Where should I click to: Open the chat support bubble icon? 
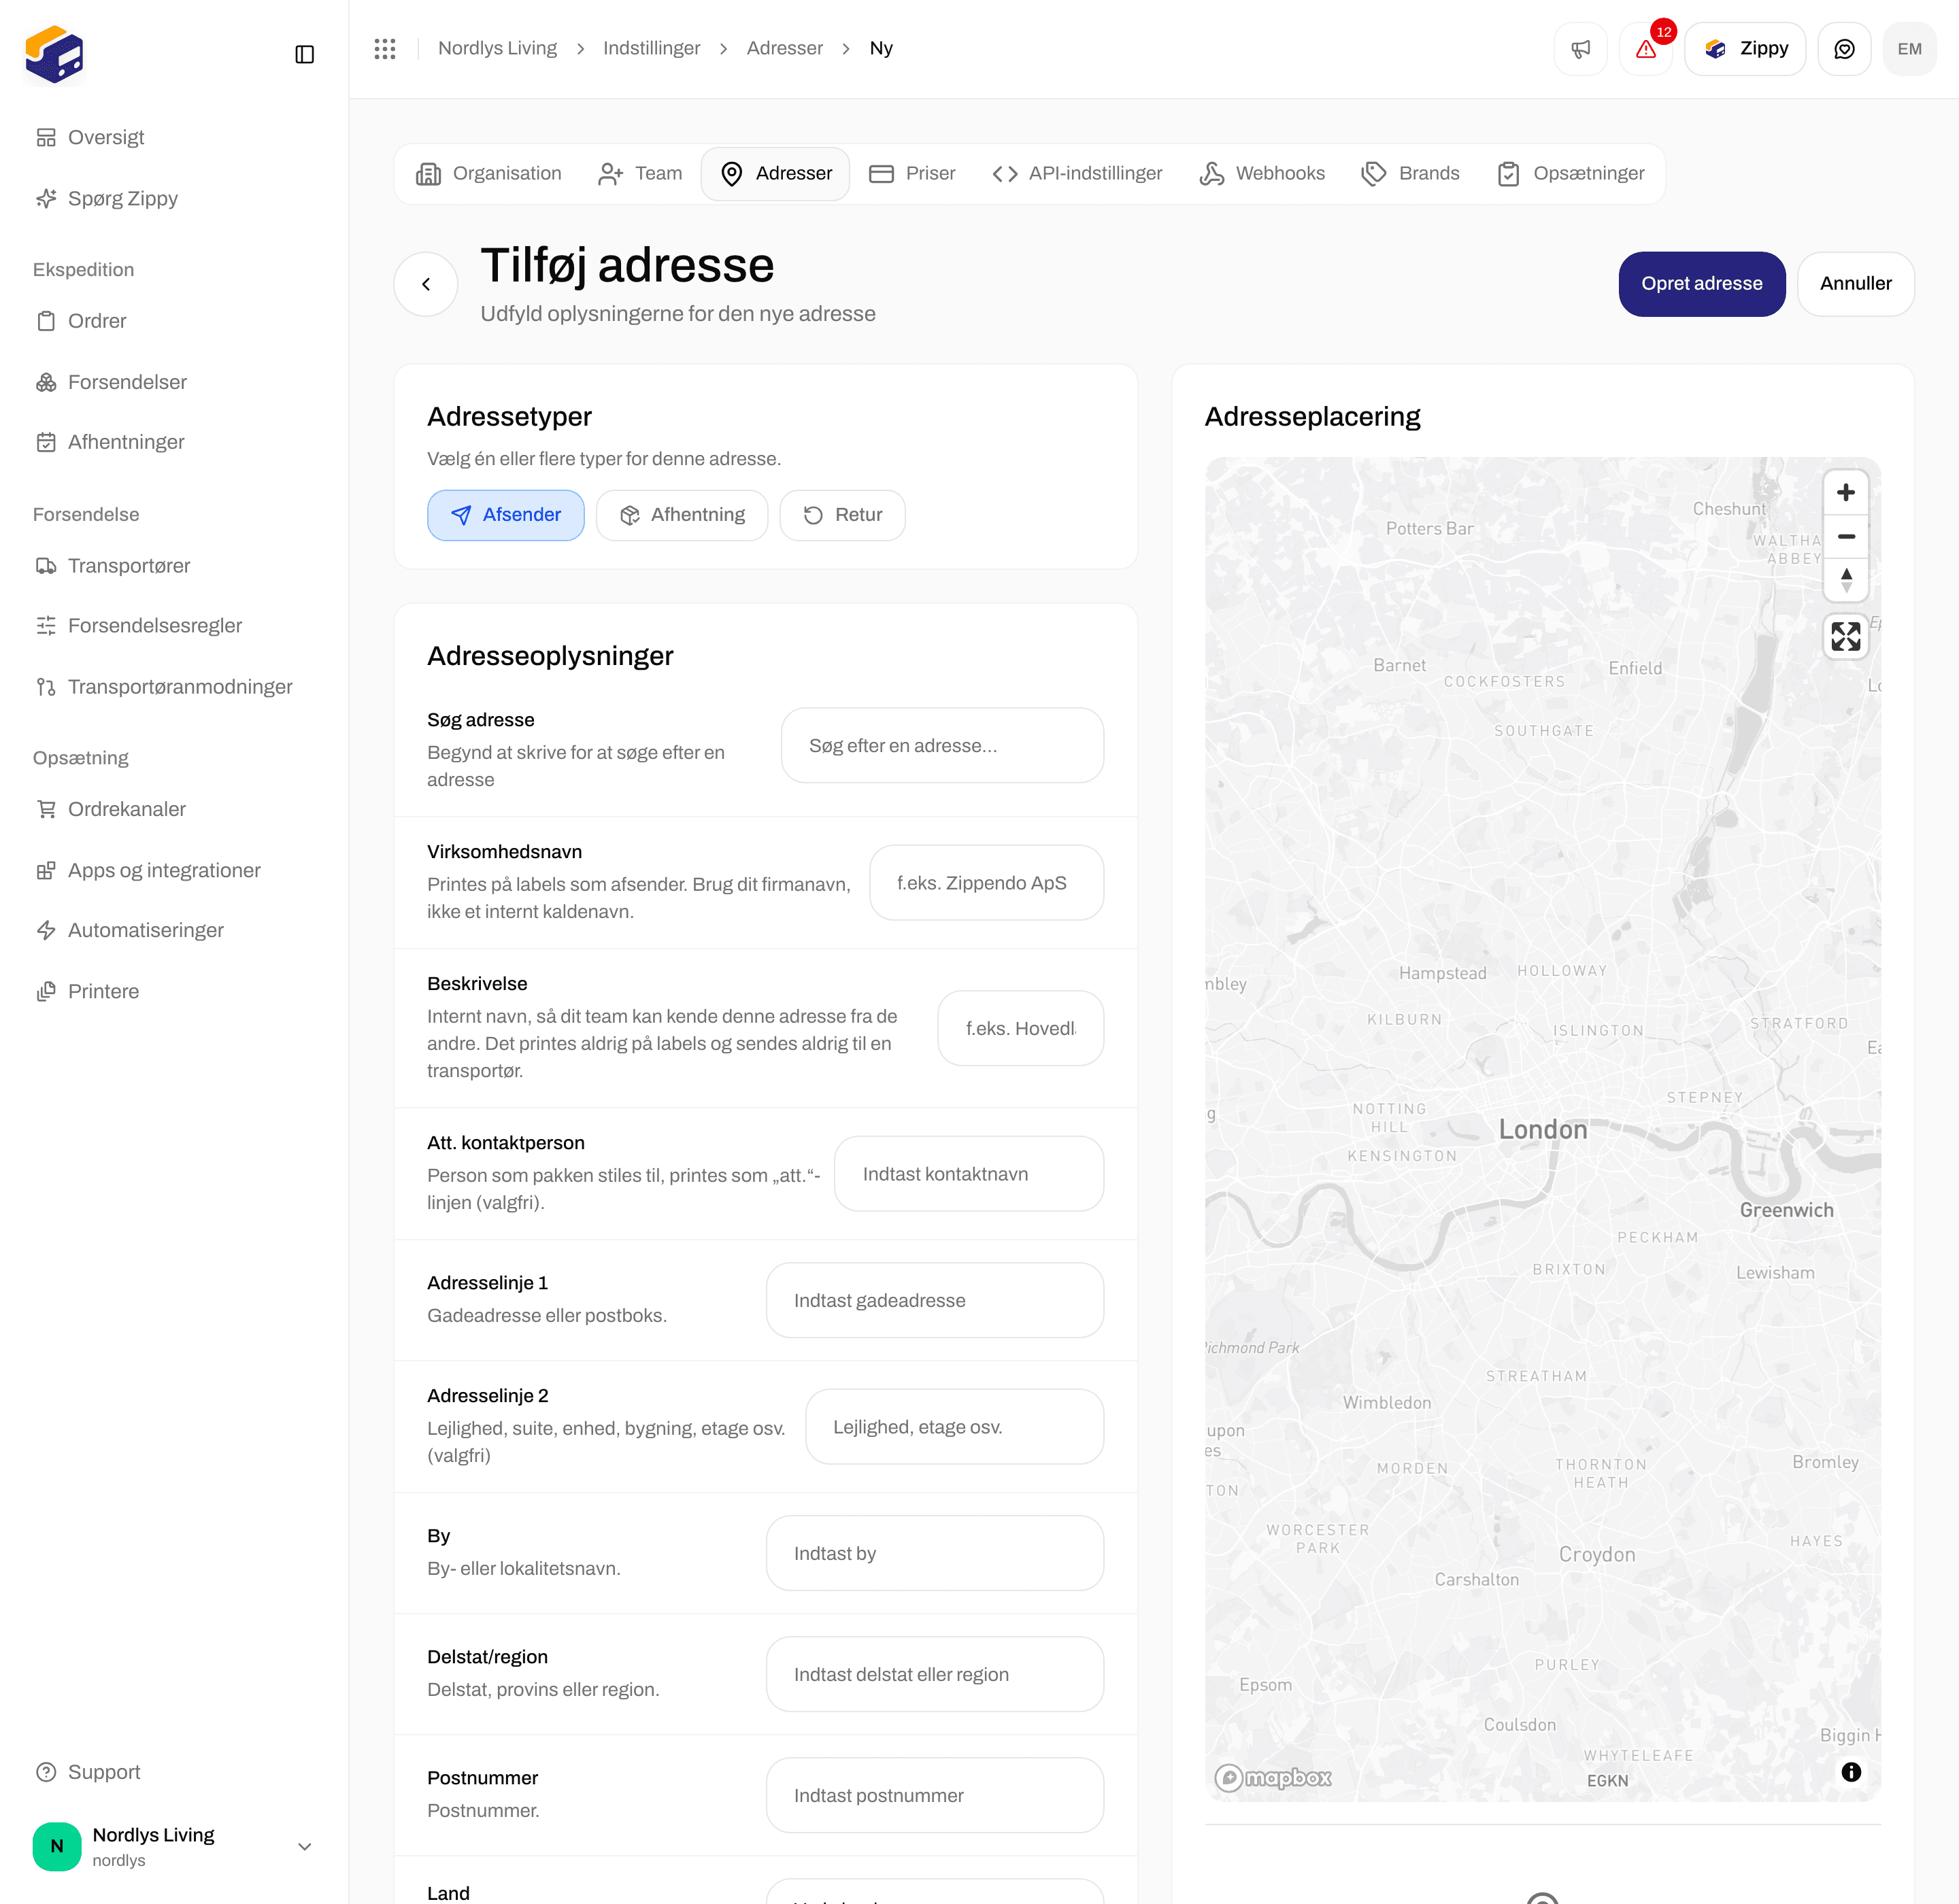[1844, 49]
